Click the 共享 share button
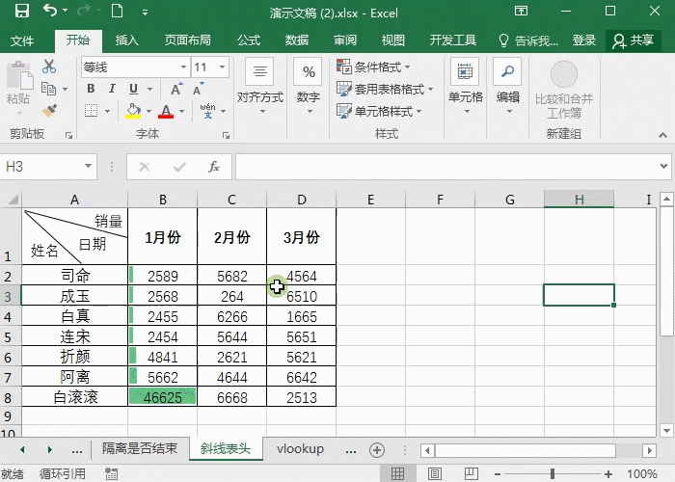 click(634, 40)
